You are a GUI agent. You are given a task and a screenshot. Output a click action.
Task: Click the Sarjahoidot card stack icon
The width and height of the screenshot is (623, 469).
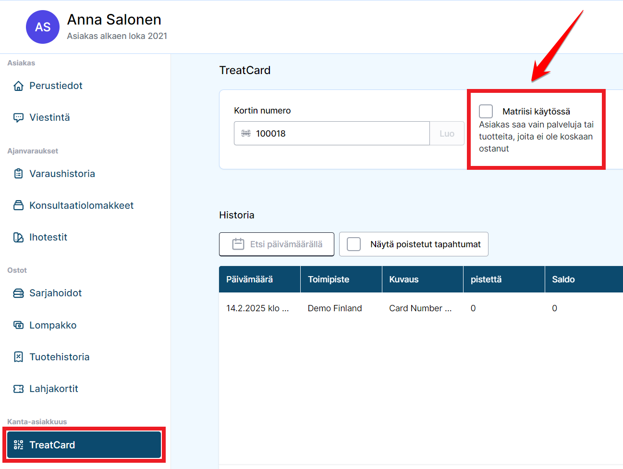18,293
